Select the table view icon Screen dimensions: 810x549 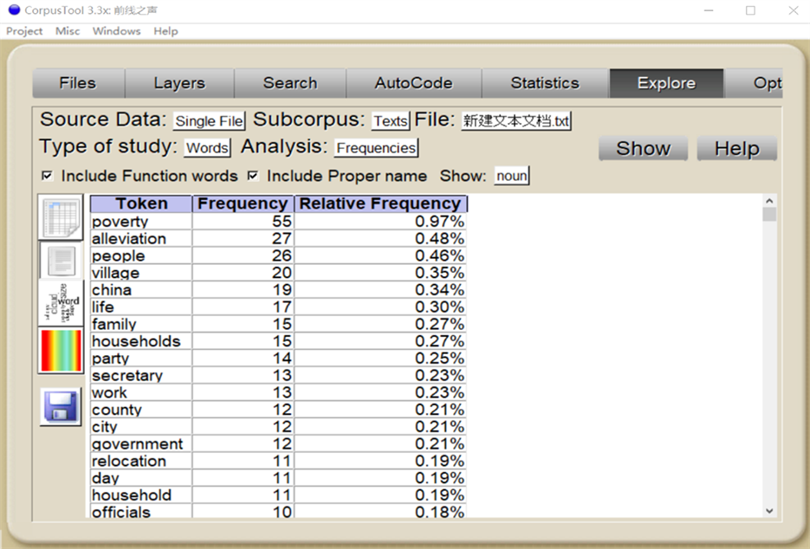pyautogui.click(x=61, y=217)
